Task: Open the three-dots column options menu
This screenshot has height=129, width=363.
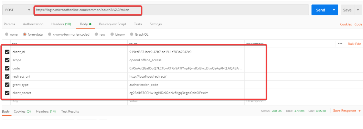Action: pyautogui.click(x=340, y=43)
